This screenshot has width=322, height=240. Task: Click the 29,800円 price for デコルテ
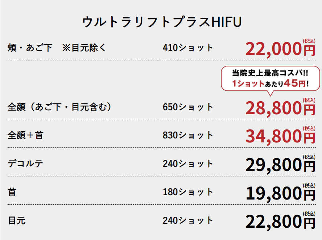pos(280,164)
